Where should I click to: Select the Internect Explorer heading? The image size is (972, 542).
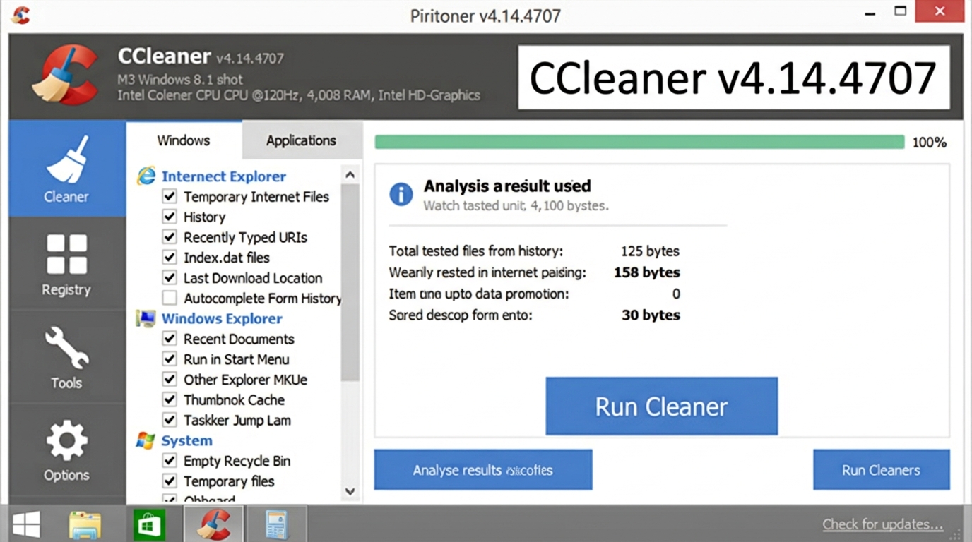point(224,176)
